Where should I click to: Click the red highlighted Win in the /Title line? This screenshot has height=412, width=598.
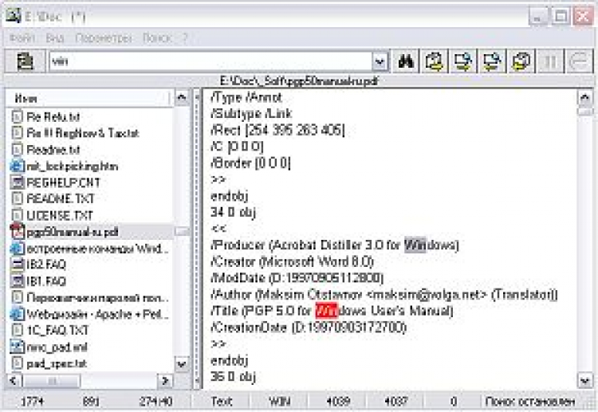[x=327, y=311]
